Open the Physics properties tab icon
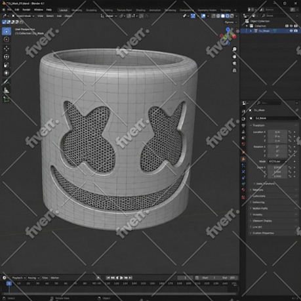 (x=243, y=172)
